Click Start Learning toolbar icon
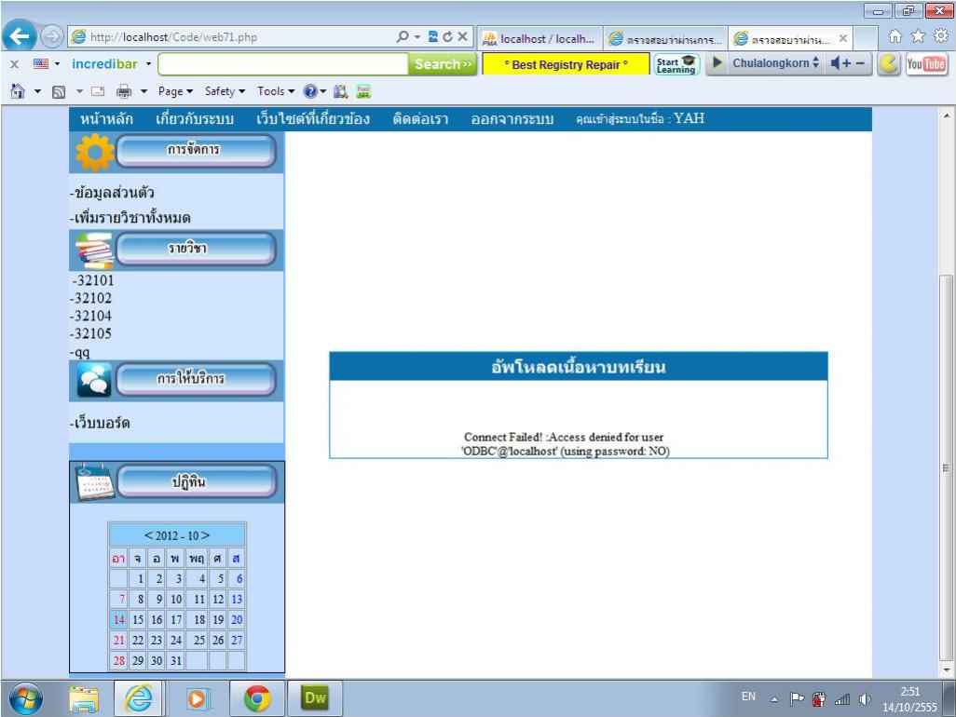Viewport: 956px width, 717px height. [x=676, y=64]
